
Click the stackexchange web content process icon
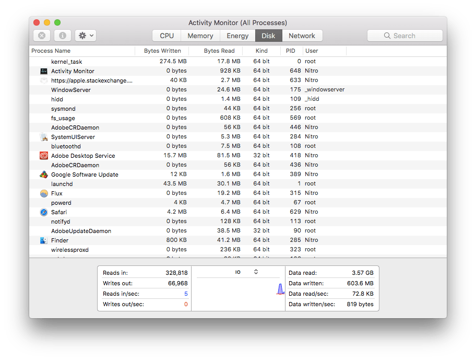click(44, 80)
